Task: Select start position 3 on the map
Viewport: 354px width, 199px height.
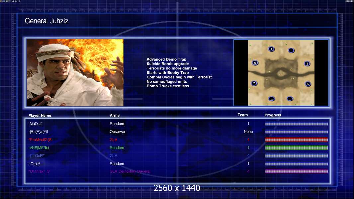Action: pos(272,99)
